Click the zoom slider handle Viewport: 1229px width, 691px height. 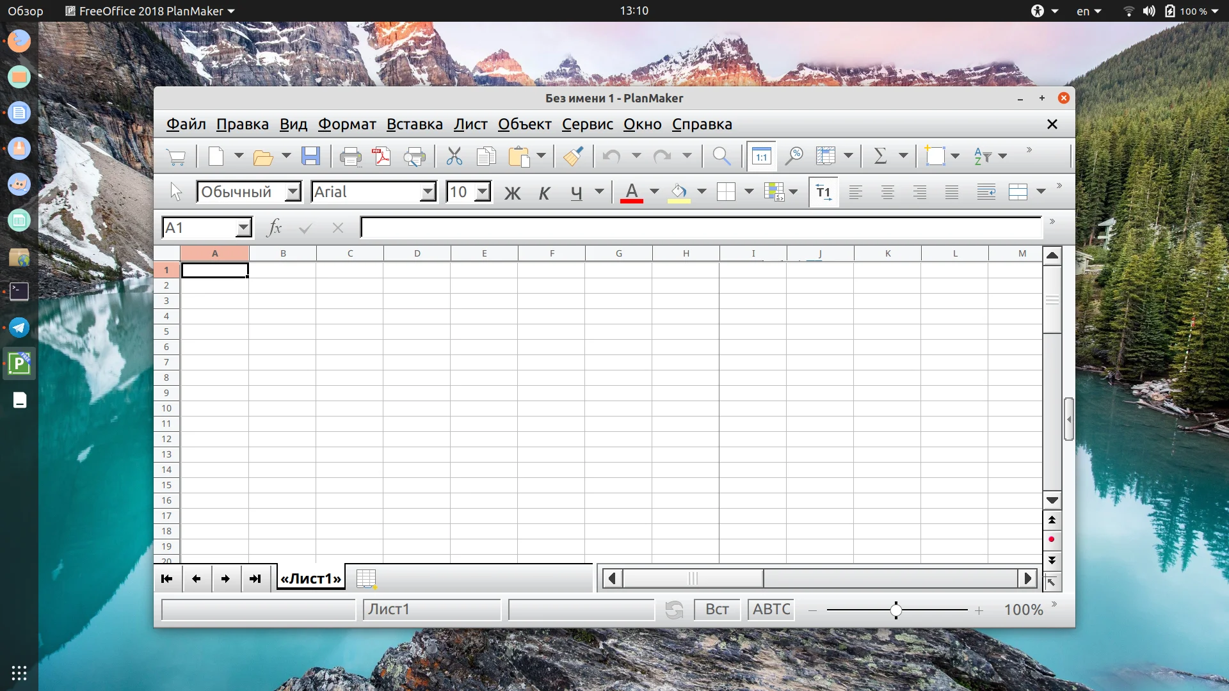[896, 610]
